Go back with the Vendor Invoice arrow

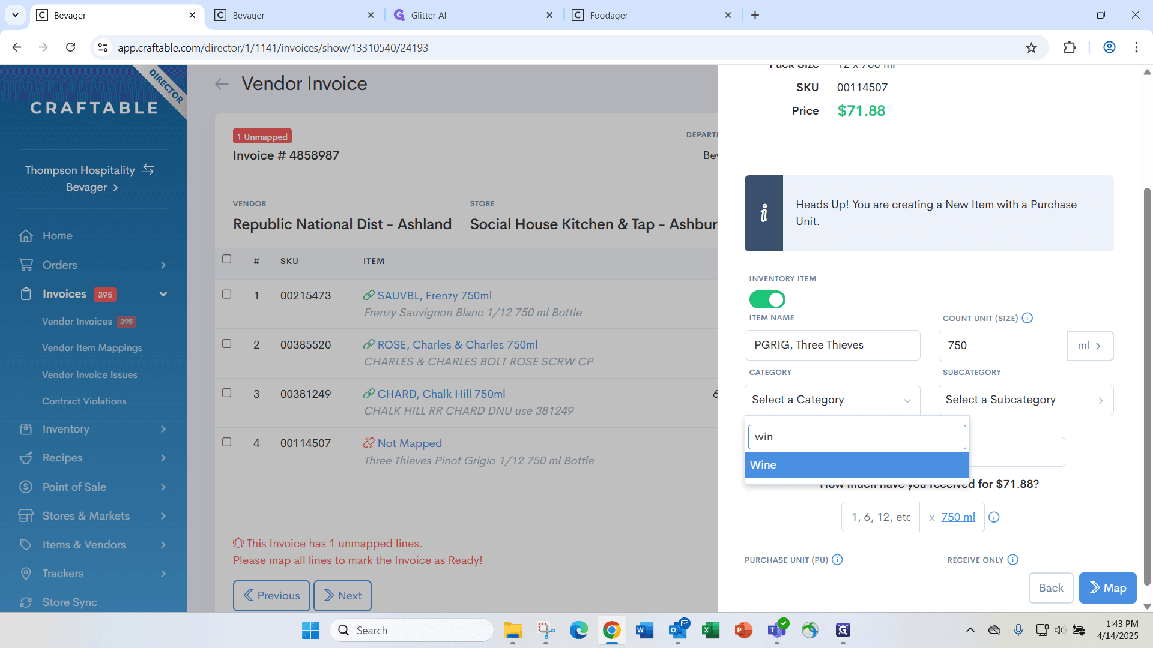(x=222, y=84)
